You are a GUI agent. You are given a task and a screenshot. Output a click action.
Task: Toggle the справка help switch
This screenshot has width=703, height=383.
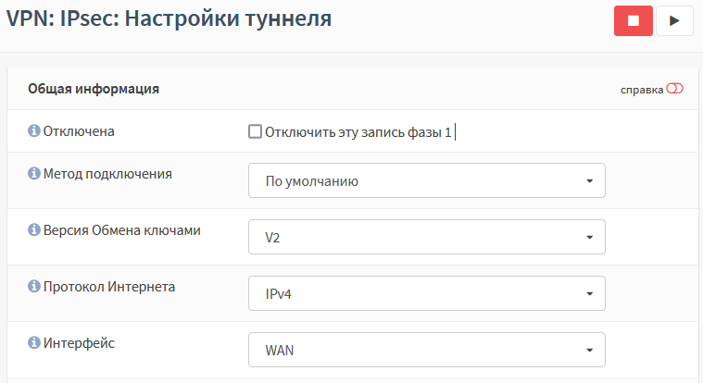(x=674, y=89)
